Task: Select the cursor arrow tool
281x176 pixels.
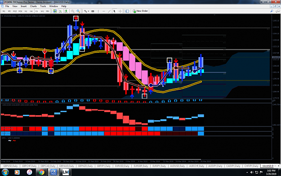Action: click(114, 11)
